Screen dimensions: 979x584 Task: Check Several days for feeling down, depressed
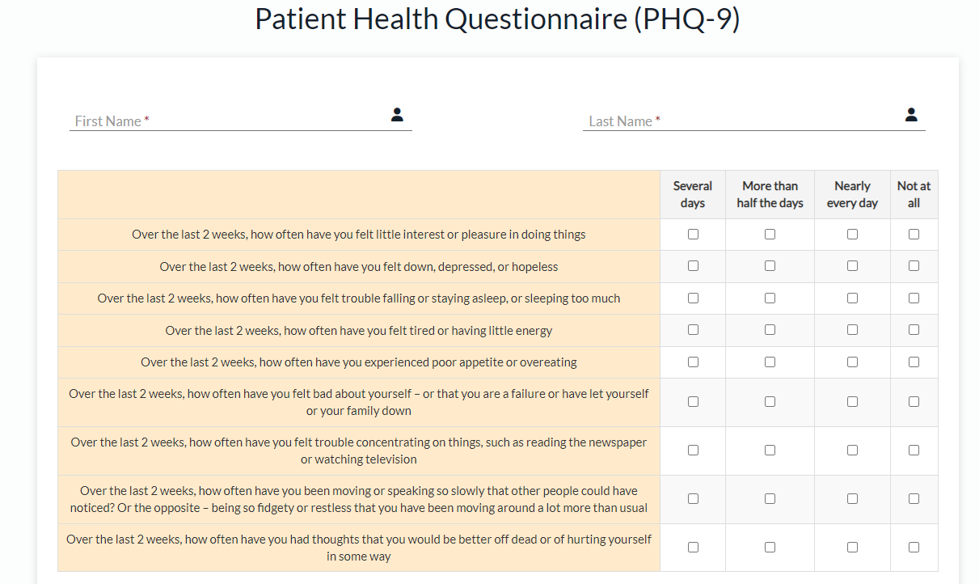(693, 266)
